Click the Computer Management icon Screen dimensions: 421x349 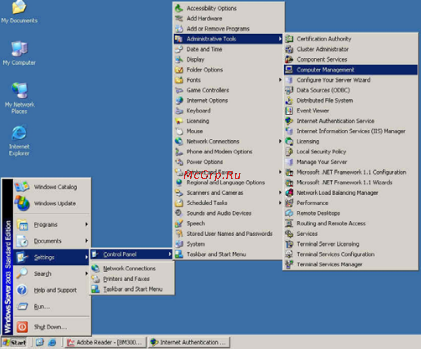[289, 70]
